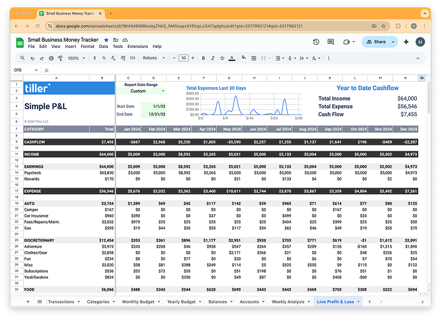The height and width of the screenshot is (319, 441).
Task: Increase decimal places
Action: coord(123,58)
